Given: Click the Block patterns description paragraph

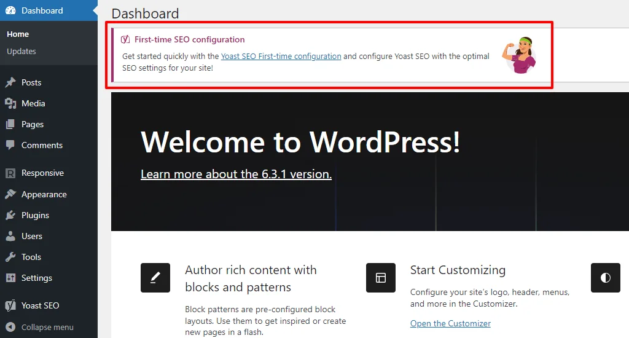Looking at the screenshot, I should pos(265,321).
